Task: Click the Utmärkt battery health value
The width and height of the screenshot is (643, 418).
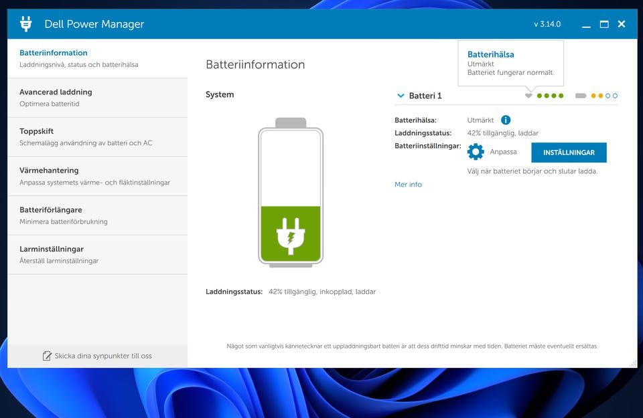Action: coord(481,120)
